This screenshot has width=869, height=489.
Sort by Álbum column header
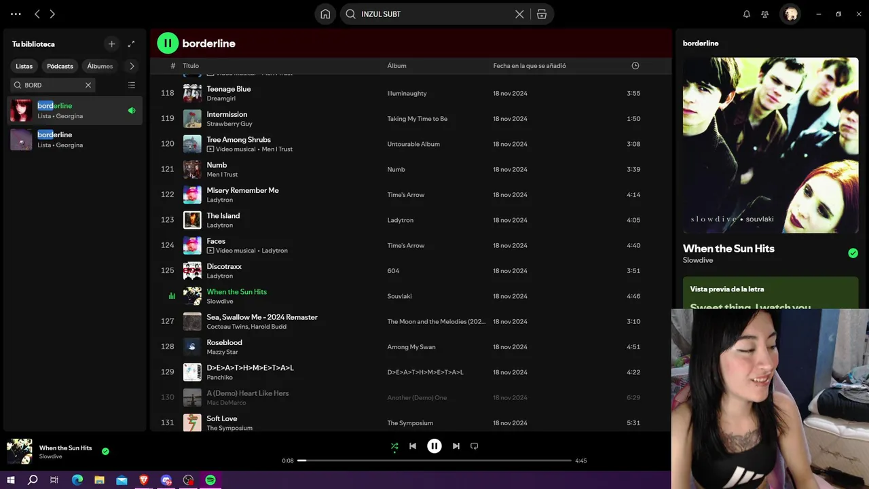pyautogui.click(x=396, y=66)
